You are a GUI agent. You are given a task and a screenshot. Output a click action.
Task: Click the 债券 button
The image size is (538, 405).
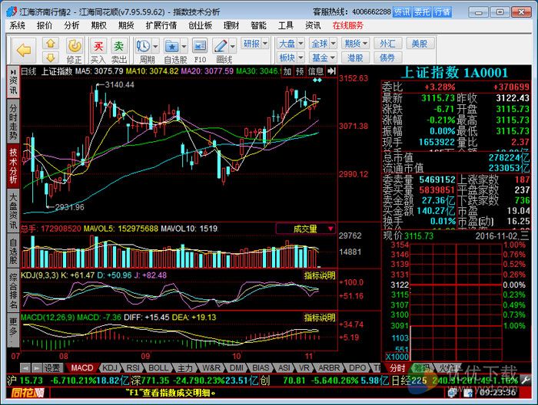387,58
